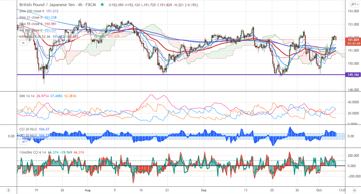The width and height of the screenshot is (361, 194).
Task: Click the L151.725 low price value
Action: (149, 5)
